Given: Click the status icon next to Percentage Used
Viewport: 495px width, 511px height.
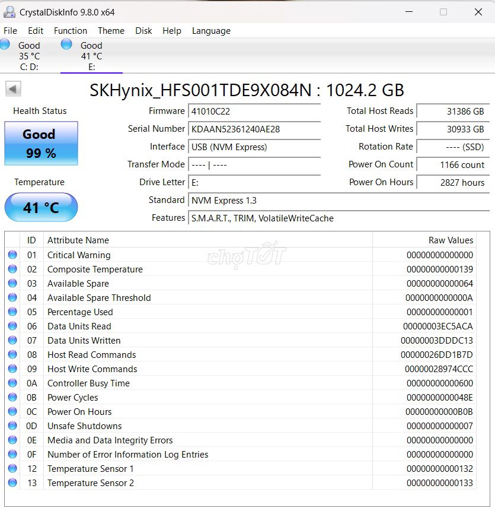Looking at the screenshot, I should [x=13, y=312].
